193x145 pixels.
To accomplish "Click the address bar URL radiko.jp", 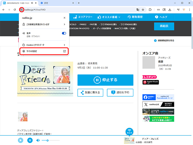I will tap(35, 10).
